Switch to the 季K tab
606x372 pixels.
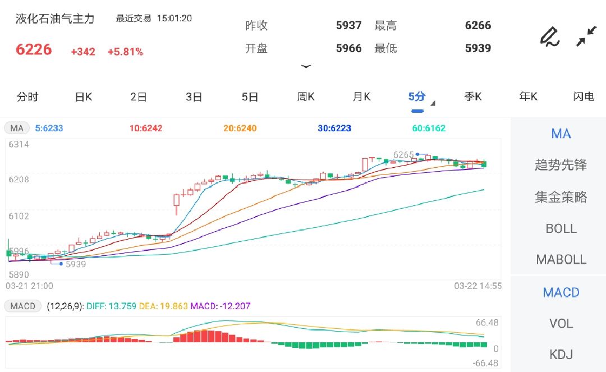[x=472, y=97]
